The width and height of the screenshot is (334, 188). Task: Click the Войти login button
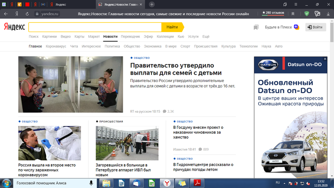[316, 27]
